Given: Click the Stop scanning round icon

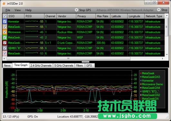Looking at the screenshot, I should (x=159, y=10).
